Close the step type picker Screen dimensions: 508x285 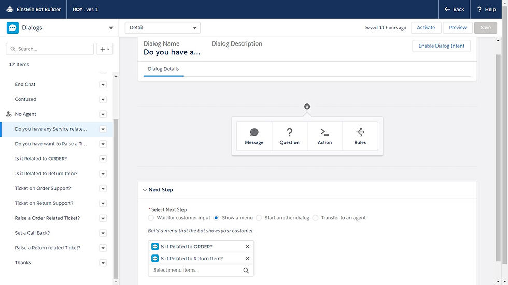coord(307,107)
